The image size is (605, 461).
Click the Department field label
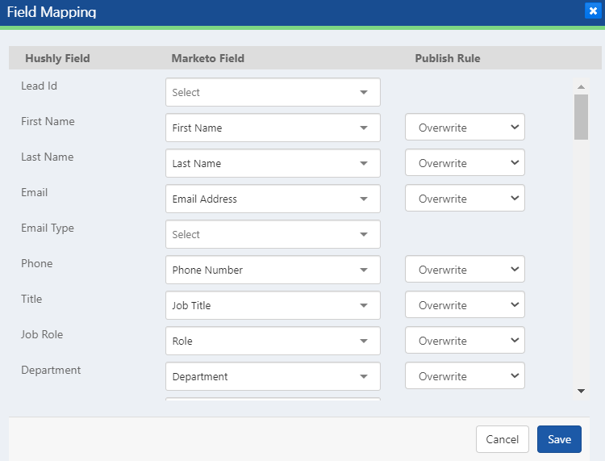pyautogui.click(x=51, y=371)
